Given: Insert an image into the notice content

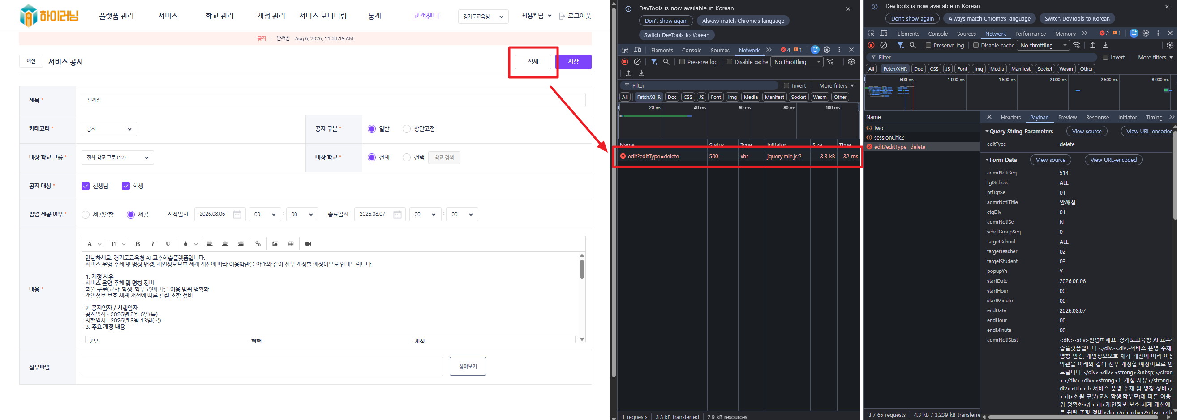Looking at the screenshot, I should tap(275, 244).
